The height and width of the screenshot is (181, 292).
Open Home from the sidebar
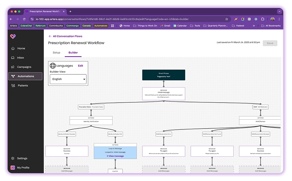pos(21,48)
